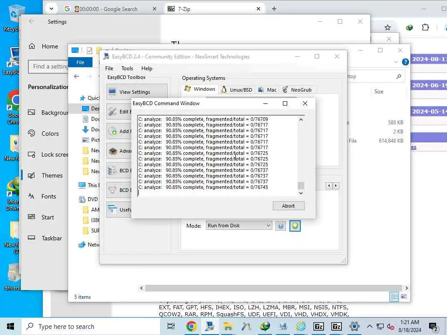Click the green add entry icon
Screen dimensions: 447x335
[x=295, y=226]
